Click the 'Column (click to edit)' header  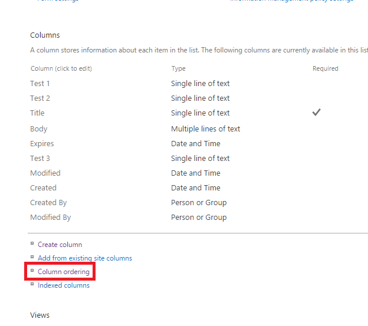61,69
